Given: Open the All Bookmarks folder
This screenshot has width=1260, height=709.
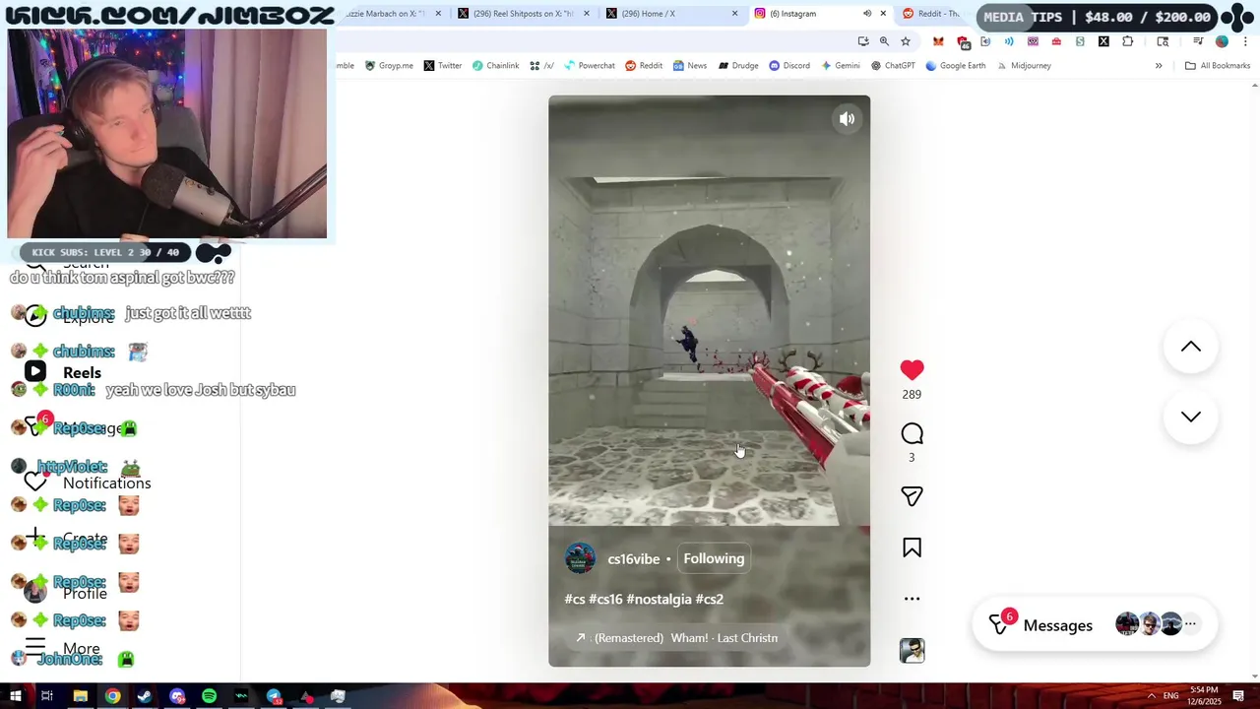Looking at the screenshot, I should pos(1218,66).
